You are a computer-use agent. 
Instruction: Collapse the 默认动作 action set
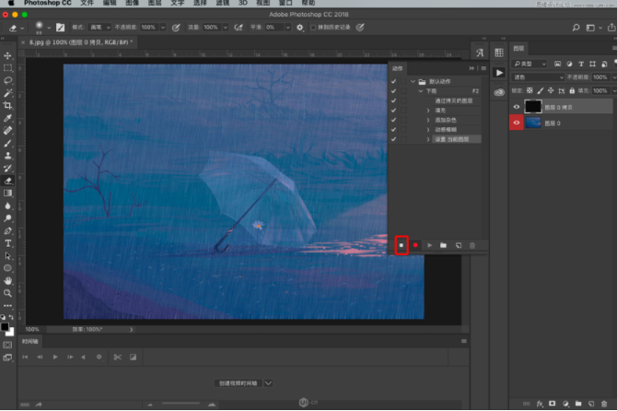(x=412, y=82)
